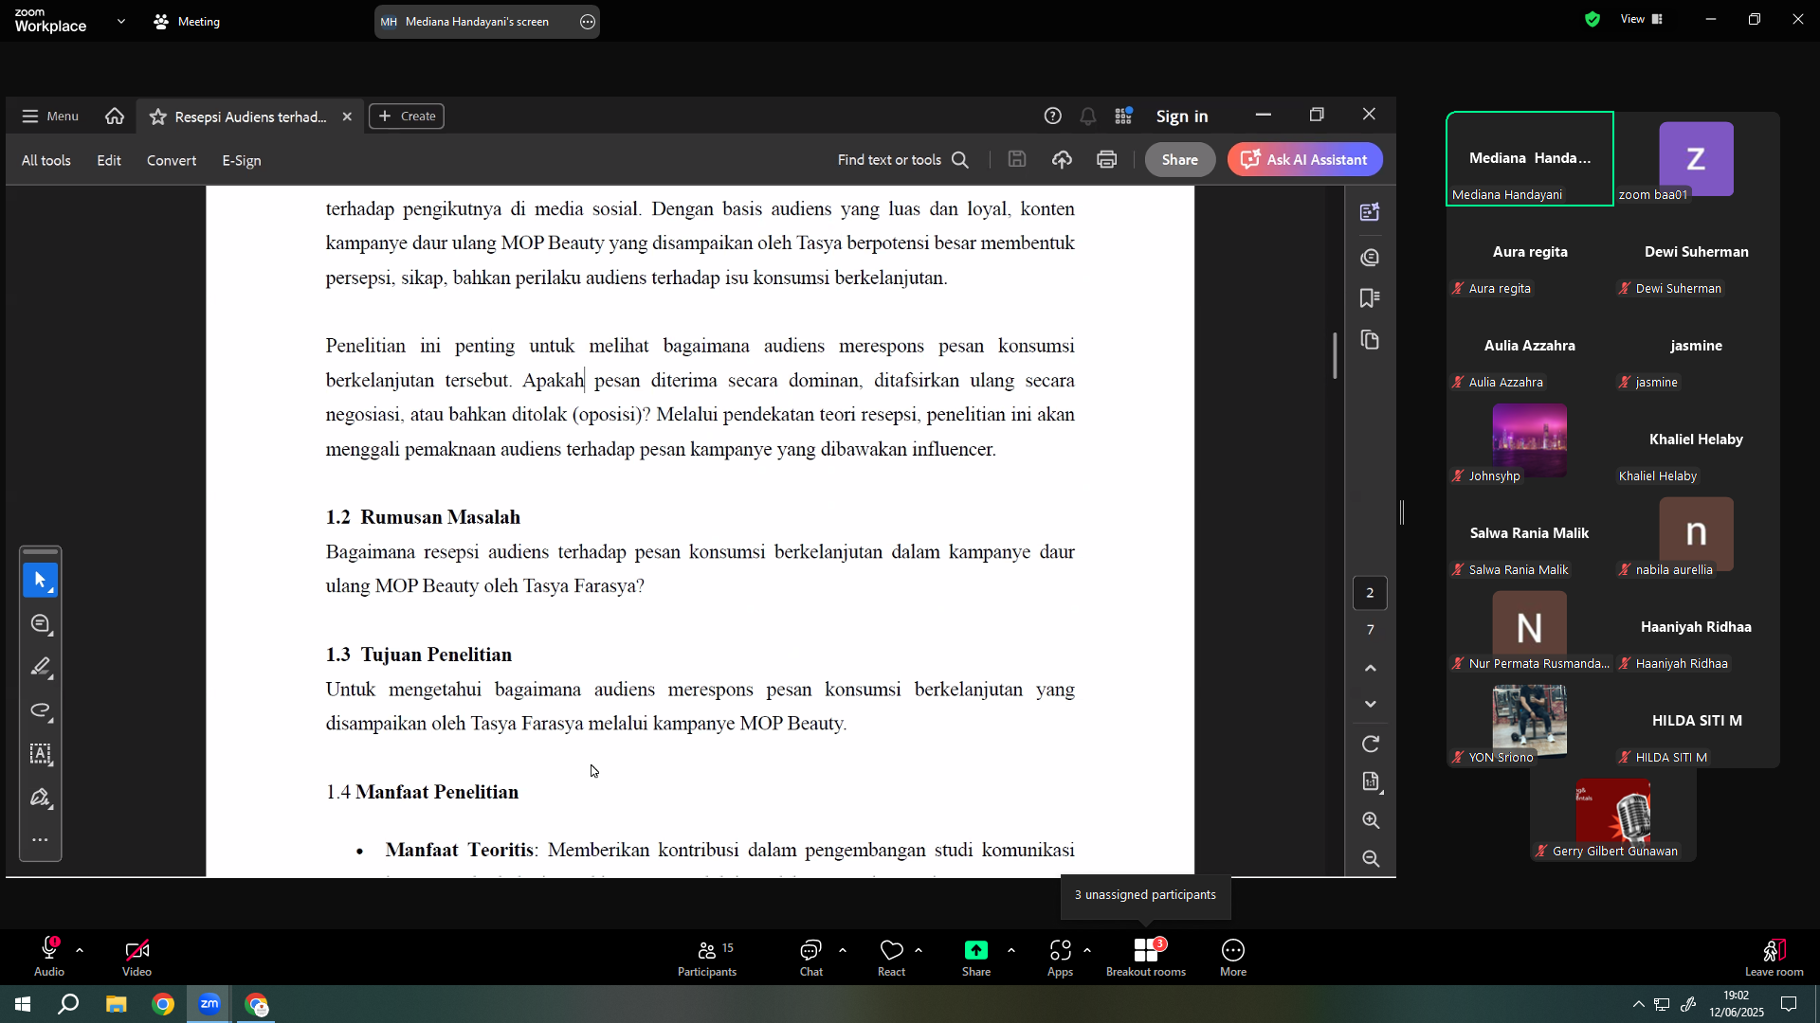1820x1023 pixels.
Task: Pick the highlighter pen tool
Action: click(x=40, y=667)
